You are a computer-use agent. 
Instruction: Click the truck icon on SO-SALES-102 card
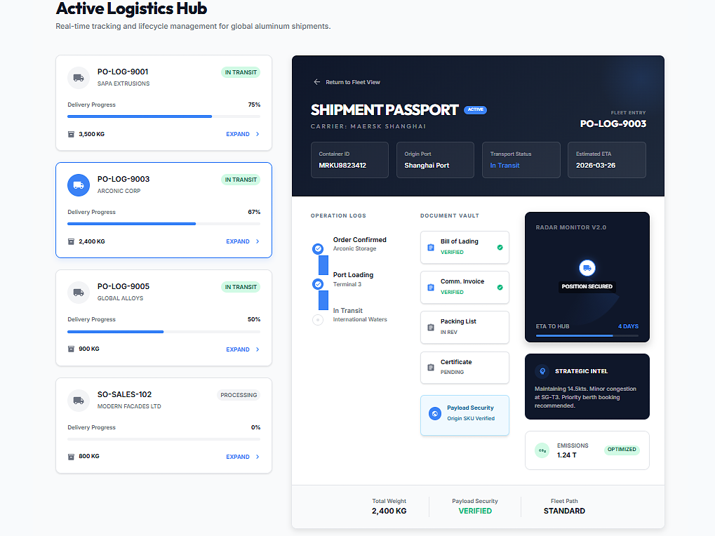click(x=79, y=401)
